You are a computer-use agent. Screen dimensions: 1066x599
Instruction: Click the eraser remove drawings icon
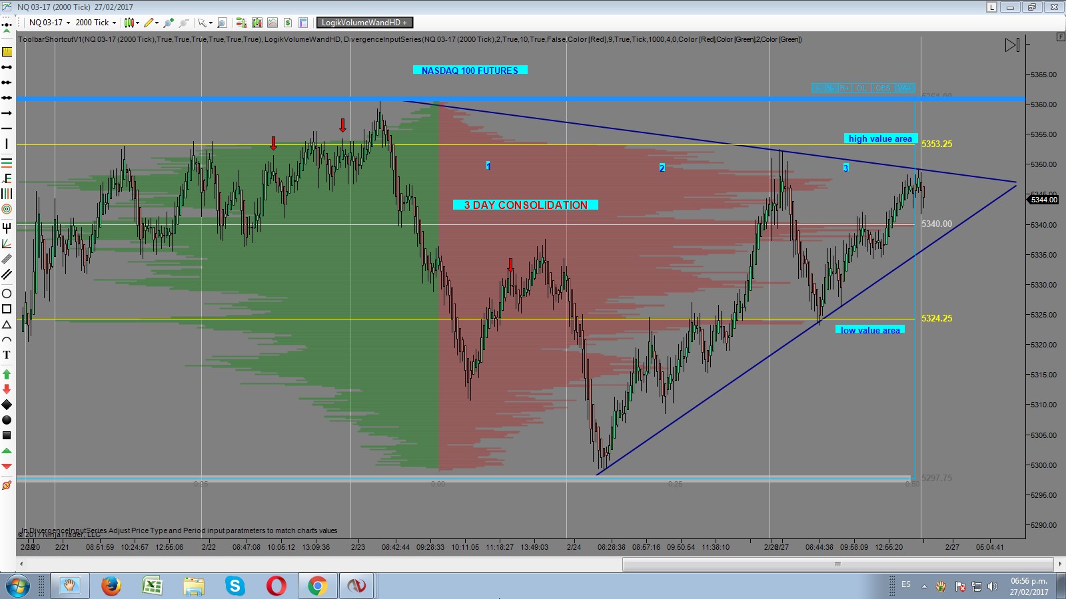tap(7, 485)
